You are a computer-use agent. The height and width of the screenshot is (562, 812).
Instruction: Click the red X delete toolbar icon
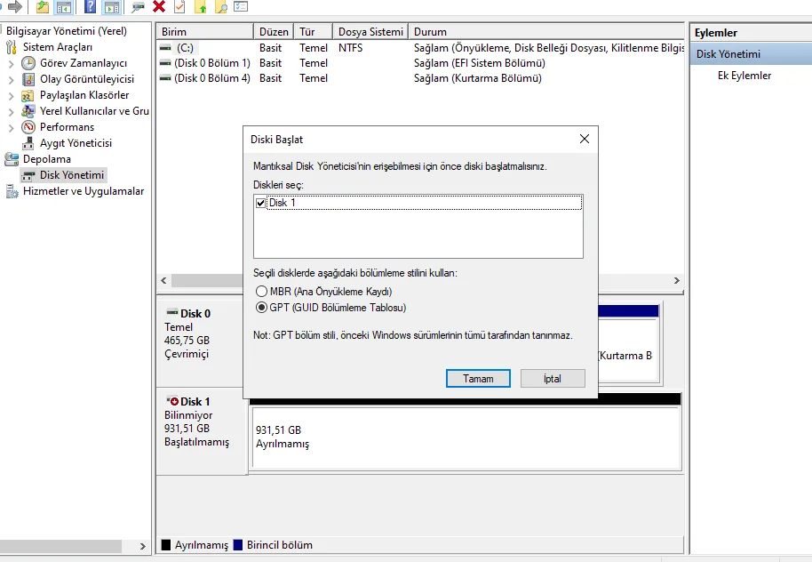159,7
